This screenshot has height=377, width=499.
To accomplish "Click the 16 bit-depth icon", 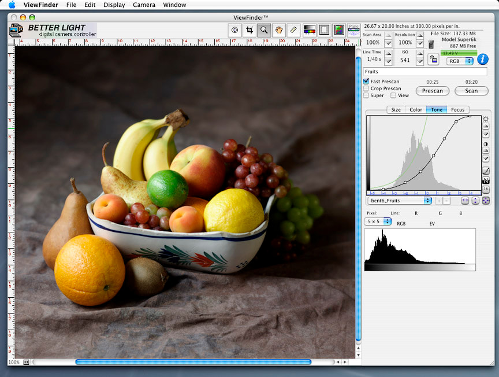I will tap(486, 189).
